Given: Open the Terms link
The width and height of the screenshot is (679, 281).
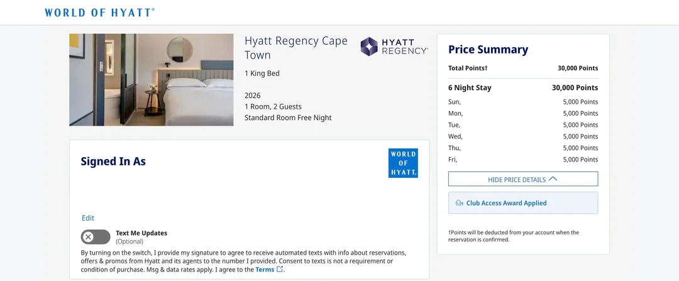Looking at the screenshot, I should tap(265, 270).
